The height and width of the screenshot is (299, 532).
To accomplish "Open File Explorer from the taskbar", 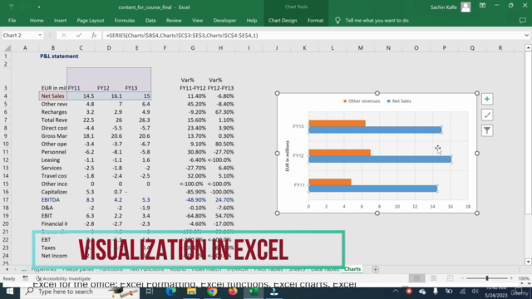I will (191, 292).
